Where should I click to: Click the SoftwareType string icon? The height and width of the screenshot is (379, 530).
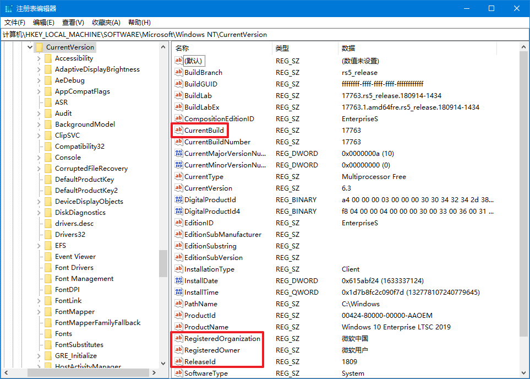tap(178, 373)
